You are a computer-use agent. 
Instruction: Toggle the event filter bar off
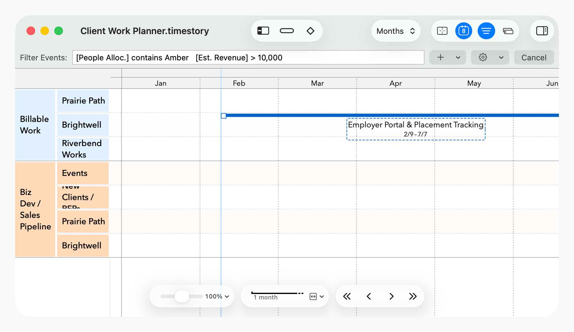486,30
